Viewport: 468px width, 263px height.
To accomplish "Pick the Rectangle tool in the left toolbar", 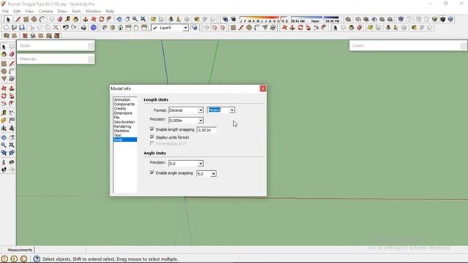I will 4,64.
